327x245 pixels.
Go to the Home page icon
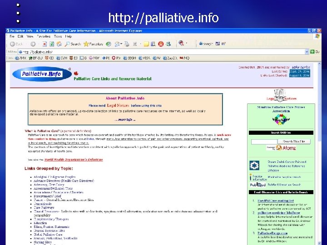click(59, 44)
